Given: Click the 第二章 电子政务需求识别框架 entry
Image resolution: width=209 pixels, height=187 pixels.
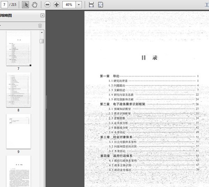Looking at the screenshot, I should 149,104.
